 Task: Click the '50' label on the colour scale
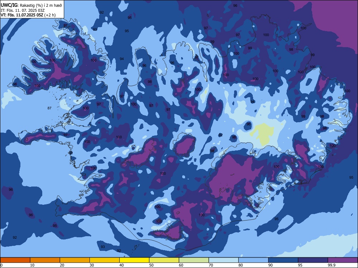(151, 265)
